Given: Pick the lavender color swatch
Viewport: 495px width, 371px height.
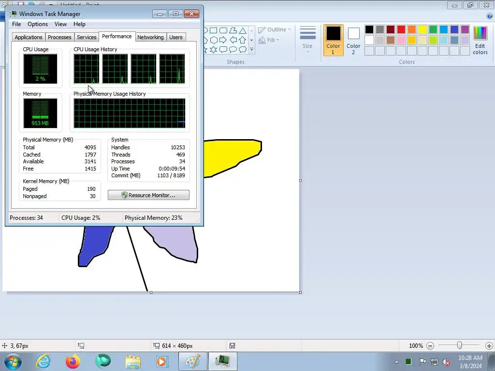Looking at the screenshot, I should [465, 40].
